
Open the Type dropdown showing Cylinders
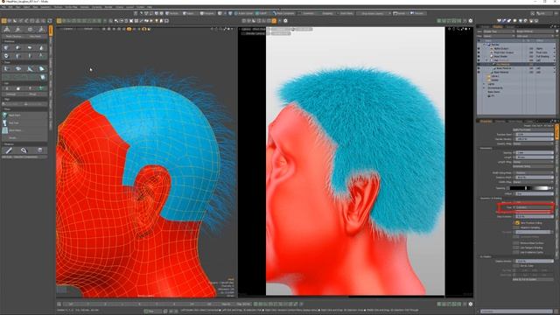[534, 207]
